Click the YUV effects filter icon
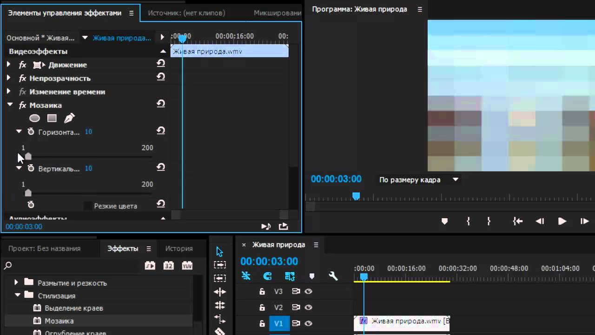The width and height of the screenshot is (595, 335). tap(187, 266)
